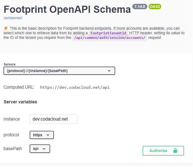Focus the instance field containing dev.codacloud.net
This screenshot has height=167, width=193.
tap(53, 119)
